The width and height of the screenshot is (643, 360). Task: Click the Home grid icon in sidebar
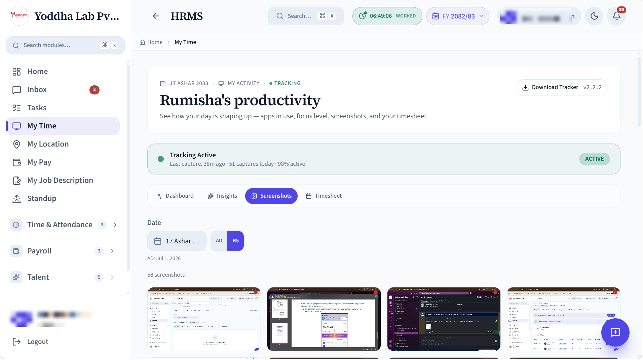pyautogui.click(x=16, y=72)
